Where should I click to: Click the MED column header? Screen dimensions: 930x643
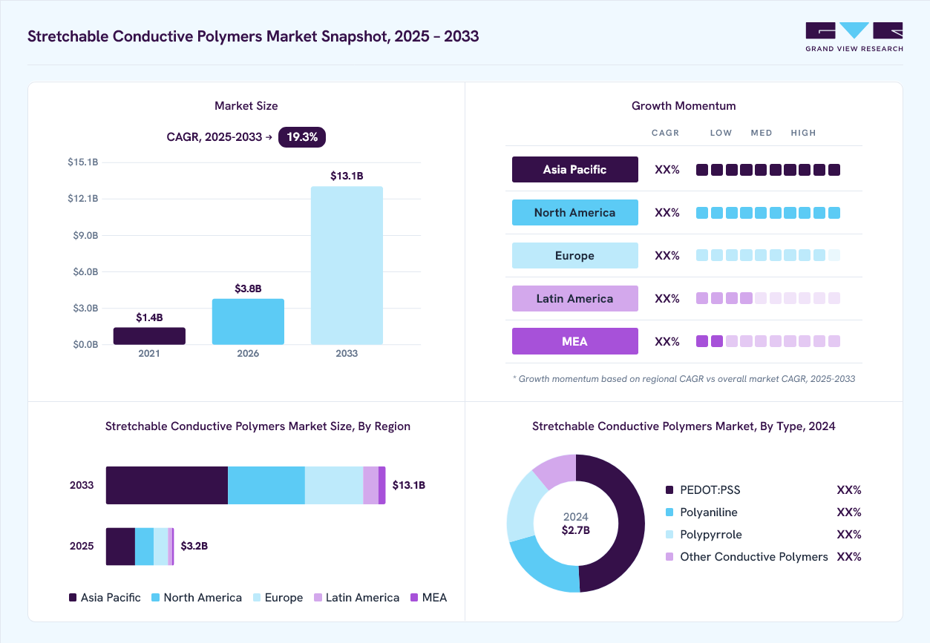[762, 133]
